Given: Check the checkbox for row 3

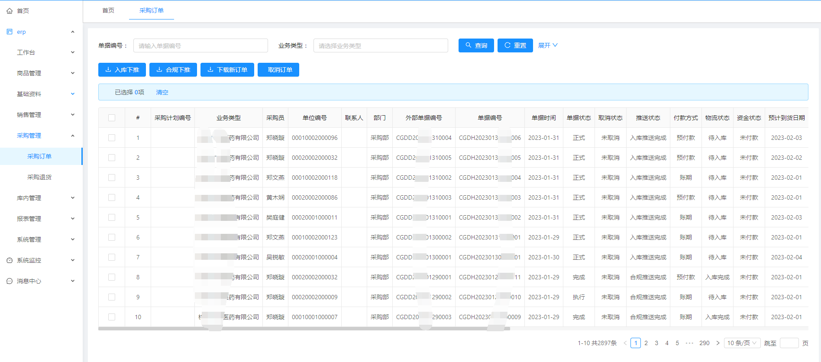Looking at the screenshot, I should pyautogui.click(x=112, y=178).
